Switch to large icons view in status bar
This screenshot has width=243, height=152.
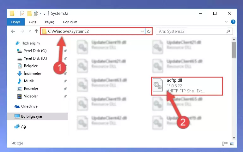(232, 144)
